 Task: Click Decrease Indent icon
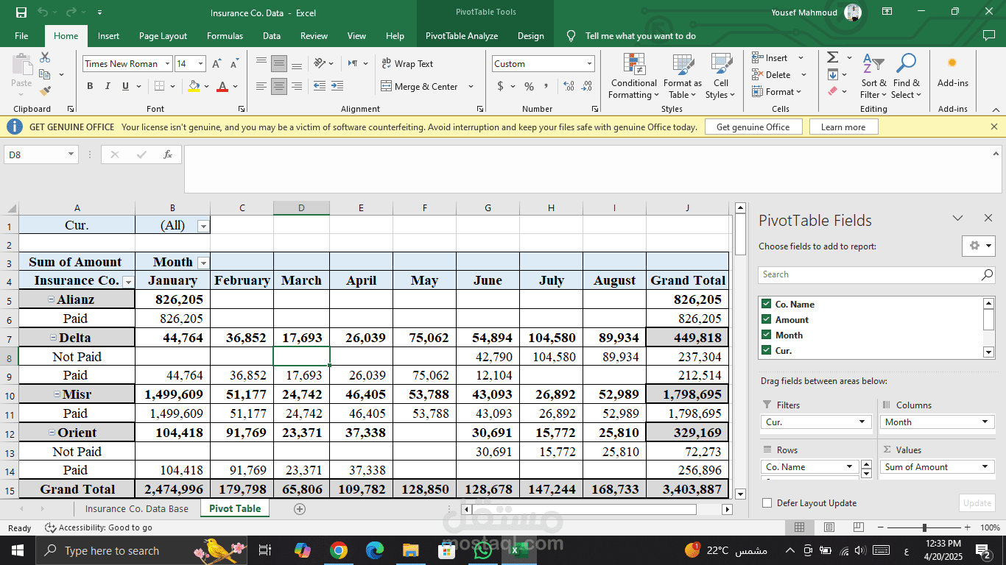320,86
